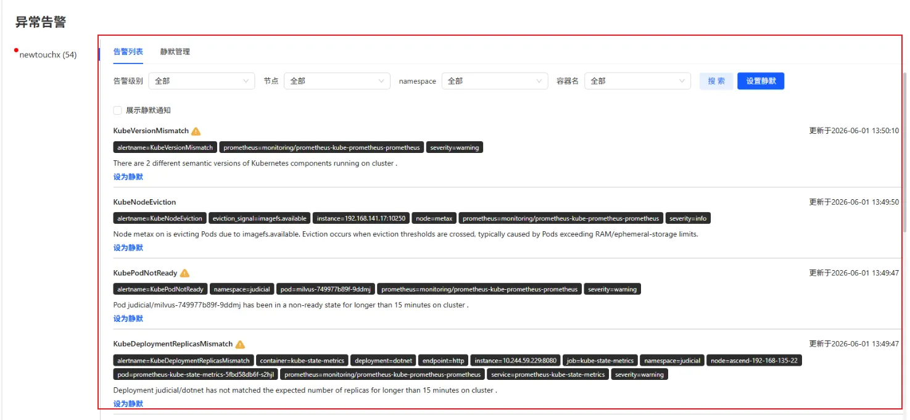This screenshot has width=910, height=420.
Task: Click the service=prometheus-kube-state-metrics tag
Action: [548, 374]
